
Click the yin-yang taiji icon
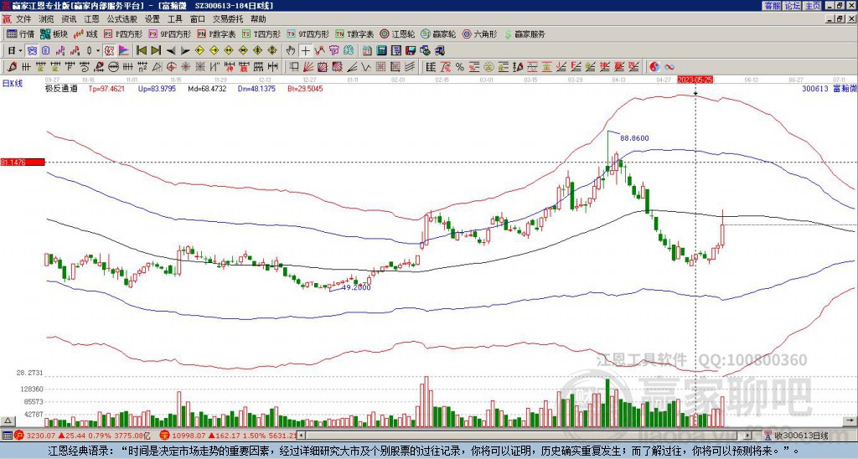654,67
